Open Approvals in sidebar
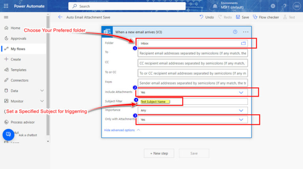This screenshot has width=303, height=169. click(x=19, y=38)
